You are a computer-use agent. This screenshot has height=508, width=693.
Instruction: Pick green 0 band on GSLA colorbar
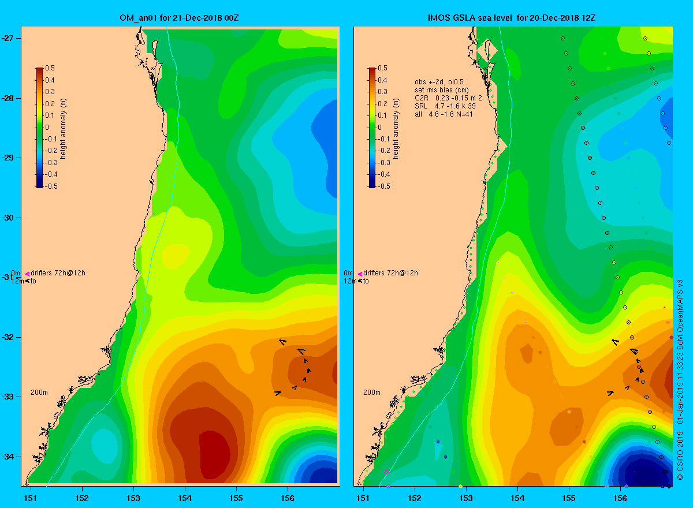tap(372, 128)
